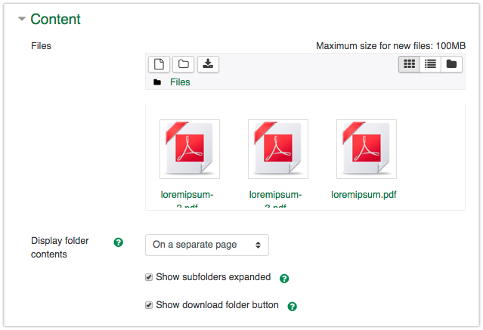
Task: Open help for Show subfolders expanded
Action: click(x=284, y=279)
